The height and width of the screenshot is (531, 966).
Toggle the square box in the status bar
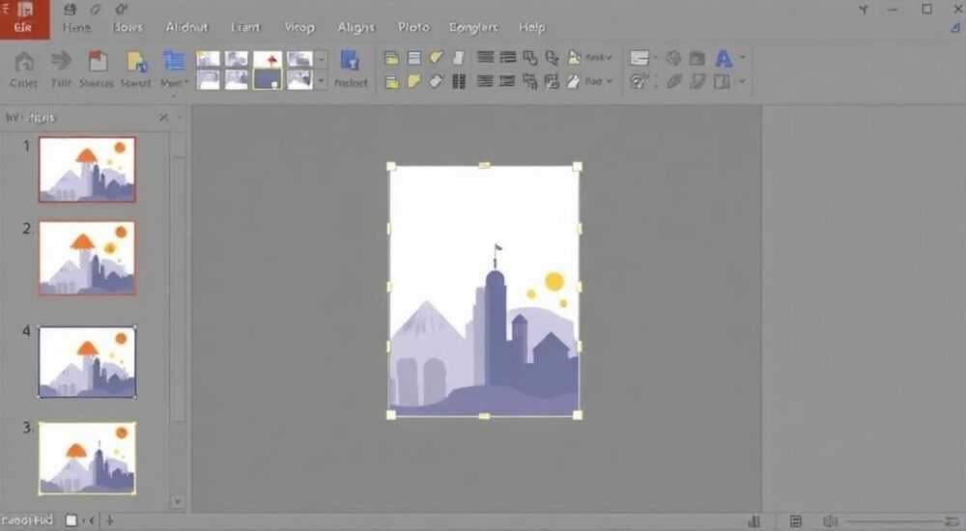click(x=71, y=520)
